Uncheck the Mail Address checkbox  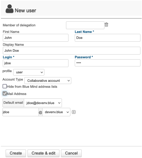[x=5, y=93]
